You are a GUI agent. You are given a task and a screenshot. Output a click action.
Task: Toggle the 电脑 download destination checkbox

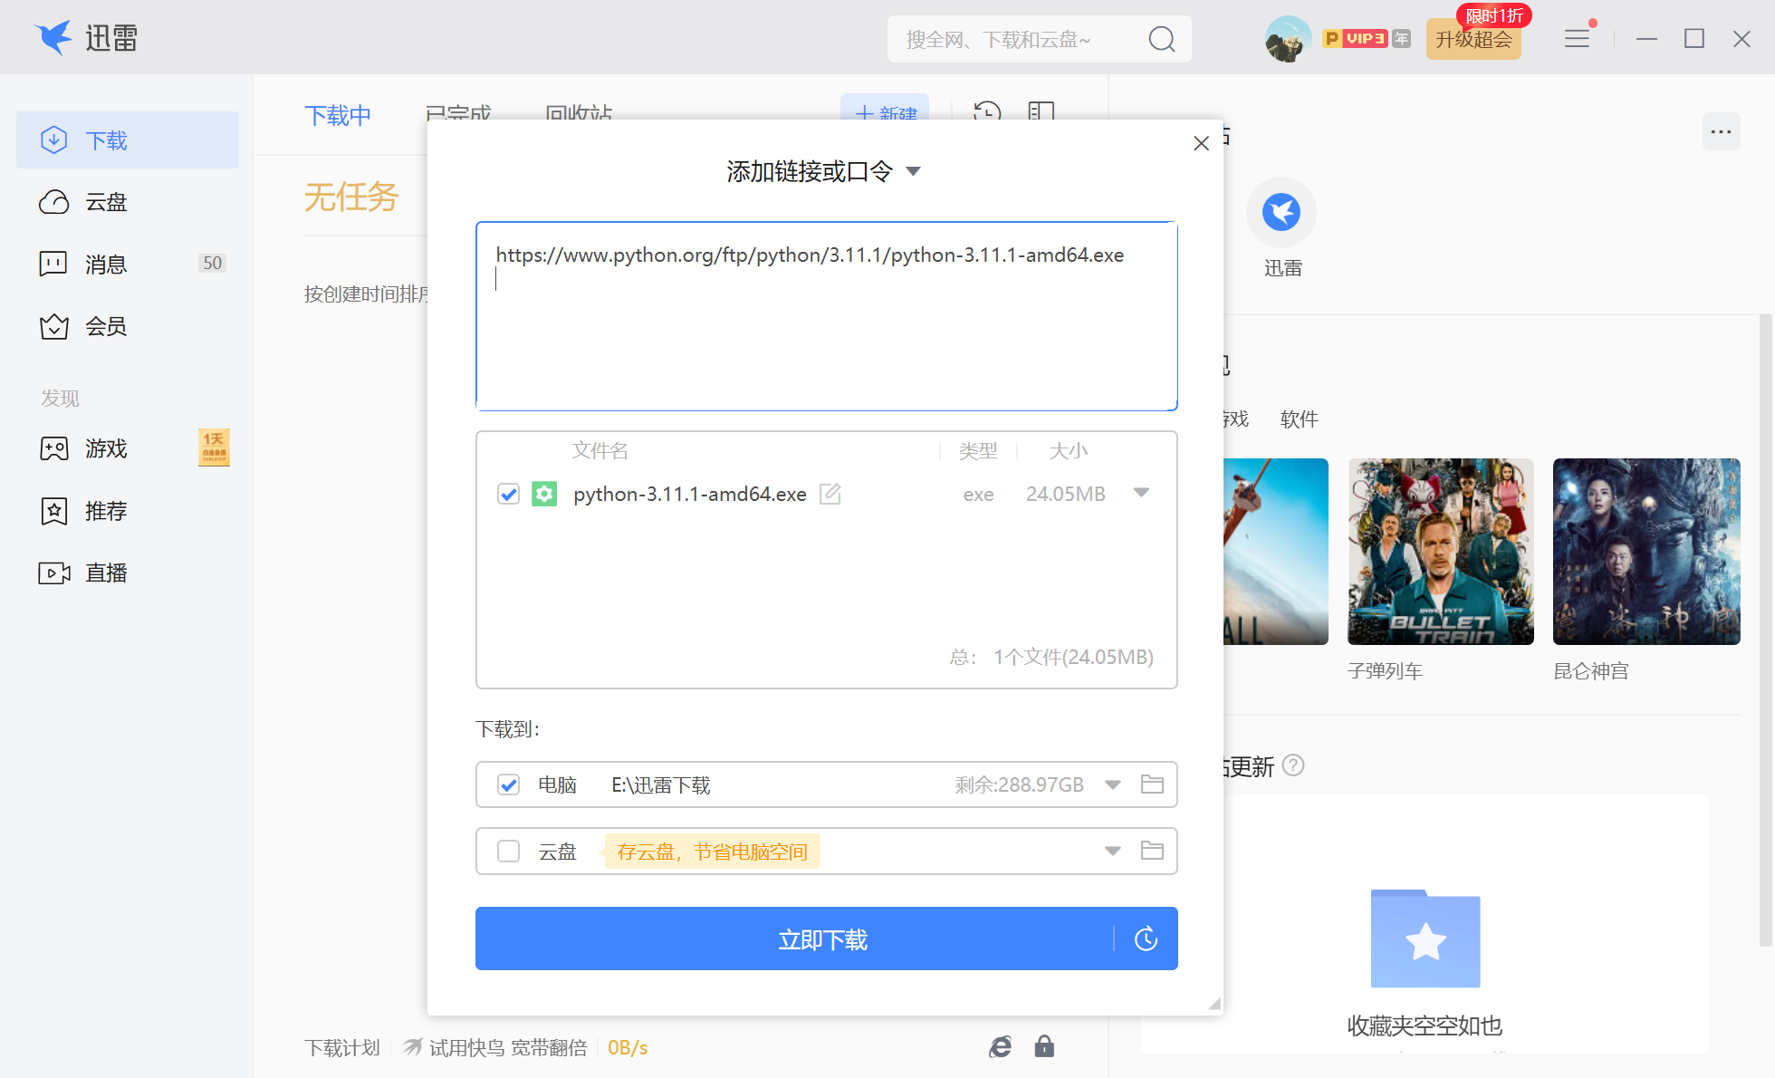click(508, 784)
